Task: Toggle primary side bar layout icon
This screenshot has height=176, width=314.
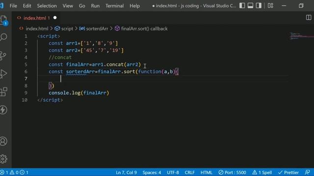Action: tap(242, 5)
